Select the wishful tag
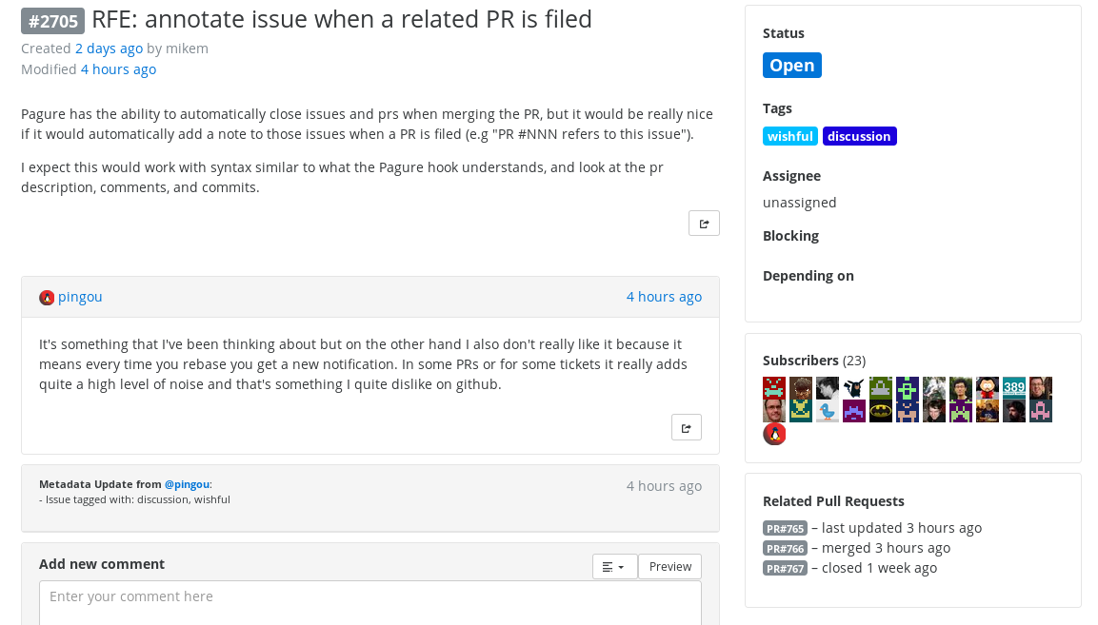This screenshot has height=625, width=1098. coord(789,136)
